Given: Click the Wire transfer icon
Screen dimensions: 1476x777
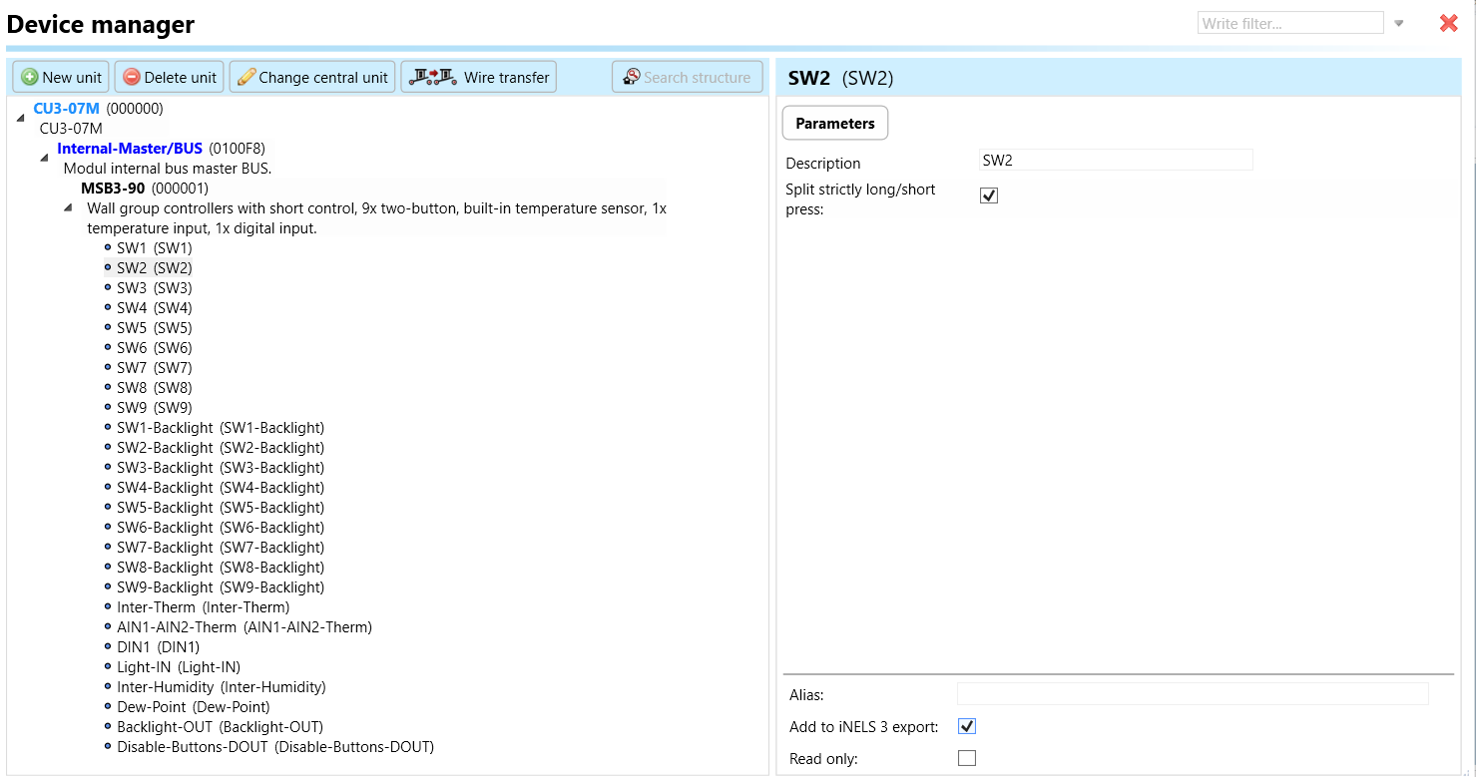Looking at the screenshot, I should pos(432,77).
